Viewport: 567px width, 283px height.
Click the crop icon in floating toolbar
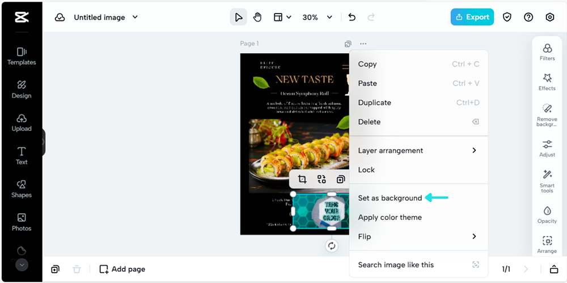pyautogui.click(x=302, y=179)
